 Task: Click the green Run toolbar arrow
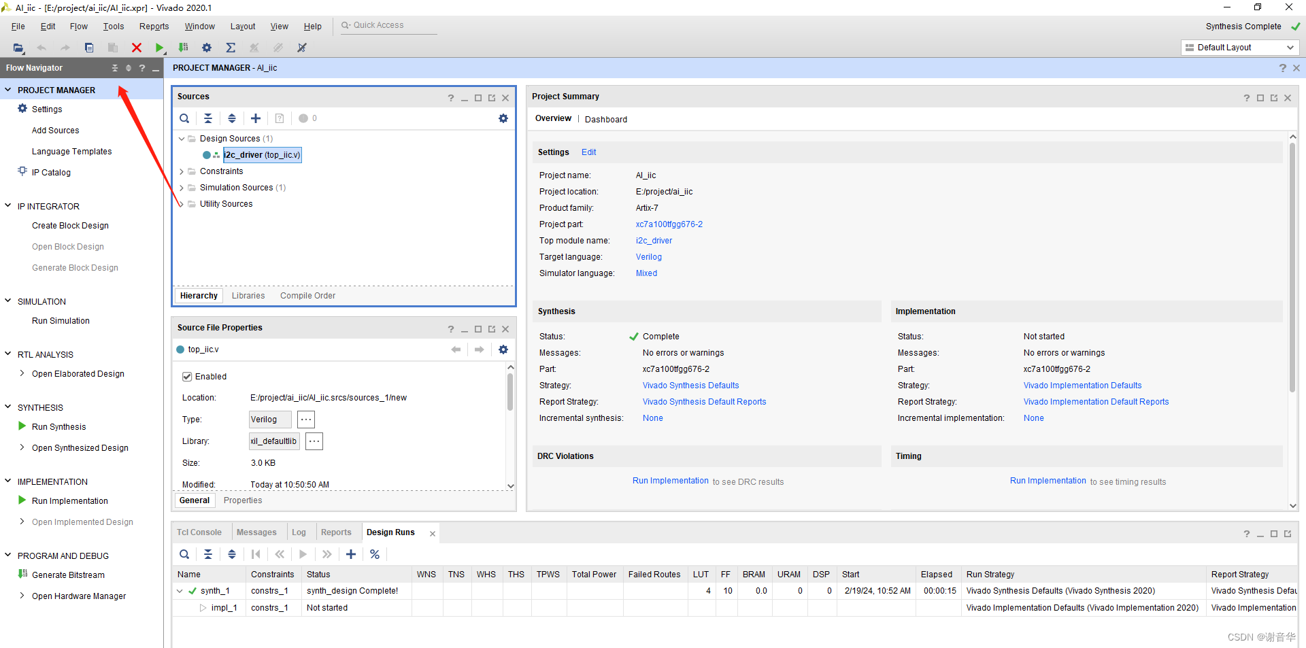(x=159, y=48)
